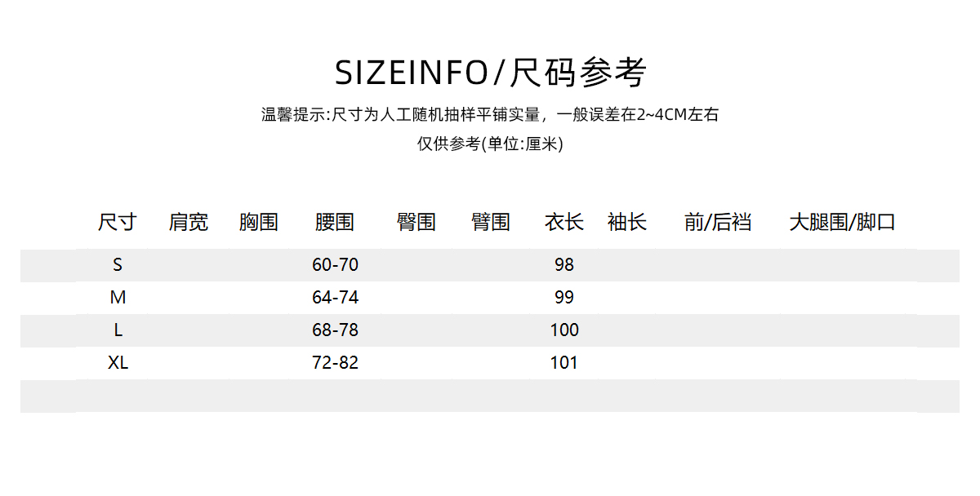
Task: Click the 袖长 column header
Action: click(627, 222)
